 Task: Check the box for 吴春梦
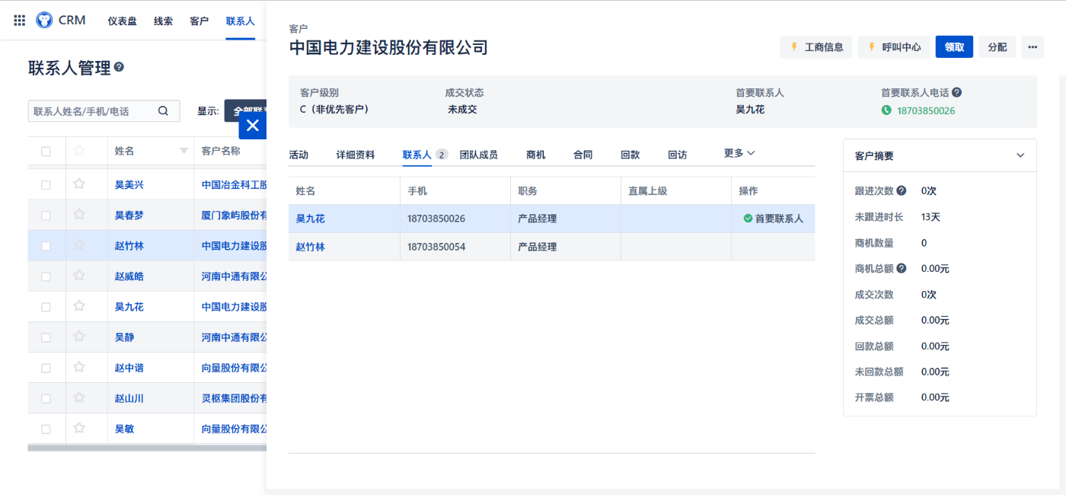[46, 216]
